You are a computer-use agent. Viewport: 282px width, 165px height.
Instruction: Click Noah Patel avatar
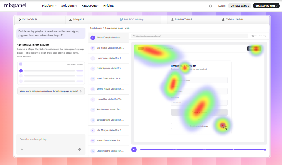[93, 78]
